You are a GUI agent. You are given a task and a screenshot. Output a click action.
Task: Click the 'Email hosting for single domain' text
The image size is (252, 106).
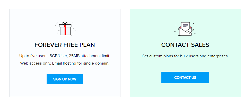tap(81, 63)
